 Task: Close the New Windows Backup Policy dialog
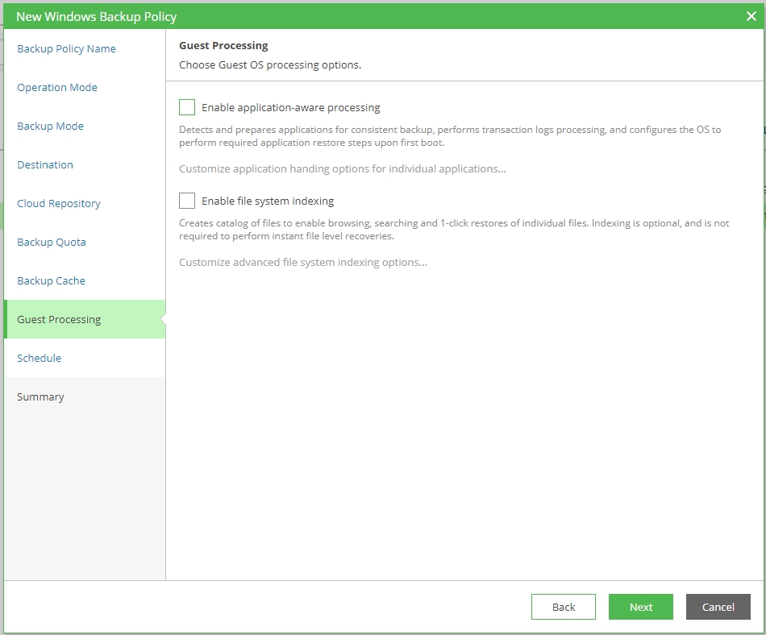751,16
